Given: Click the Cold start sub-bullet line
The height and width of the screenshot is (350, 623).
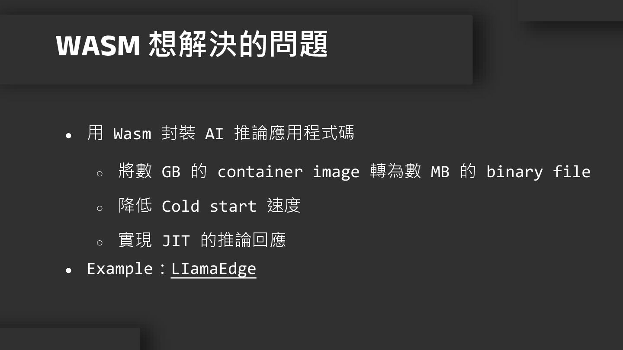Looking at the screenshot, I should pyautogui.click(x=209, y=206).
